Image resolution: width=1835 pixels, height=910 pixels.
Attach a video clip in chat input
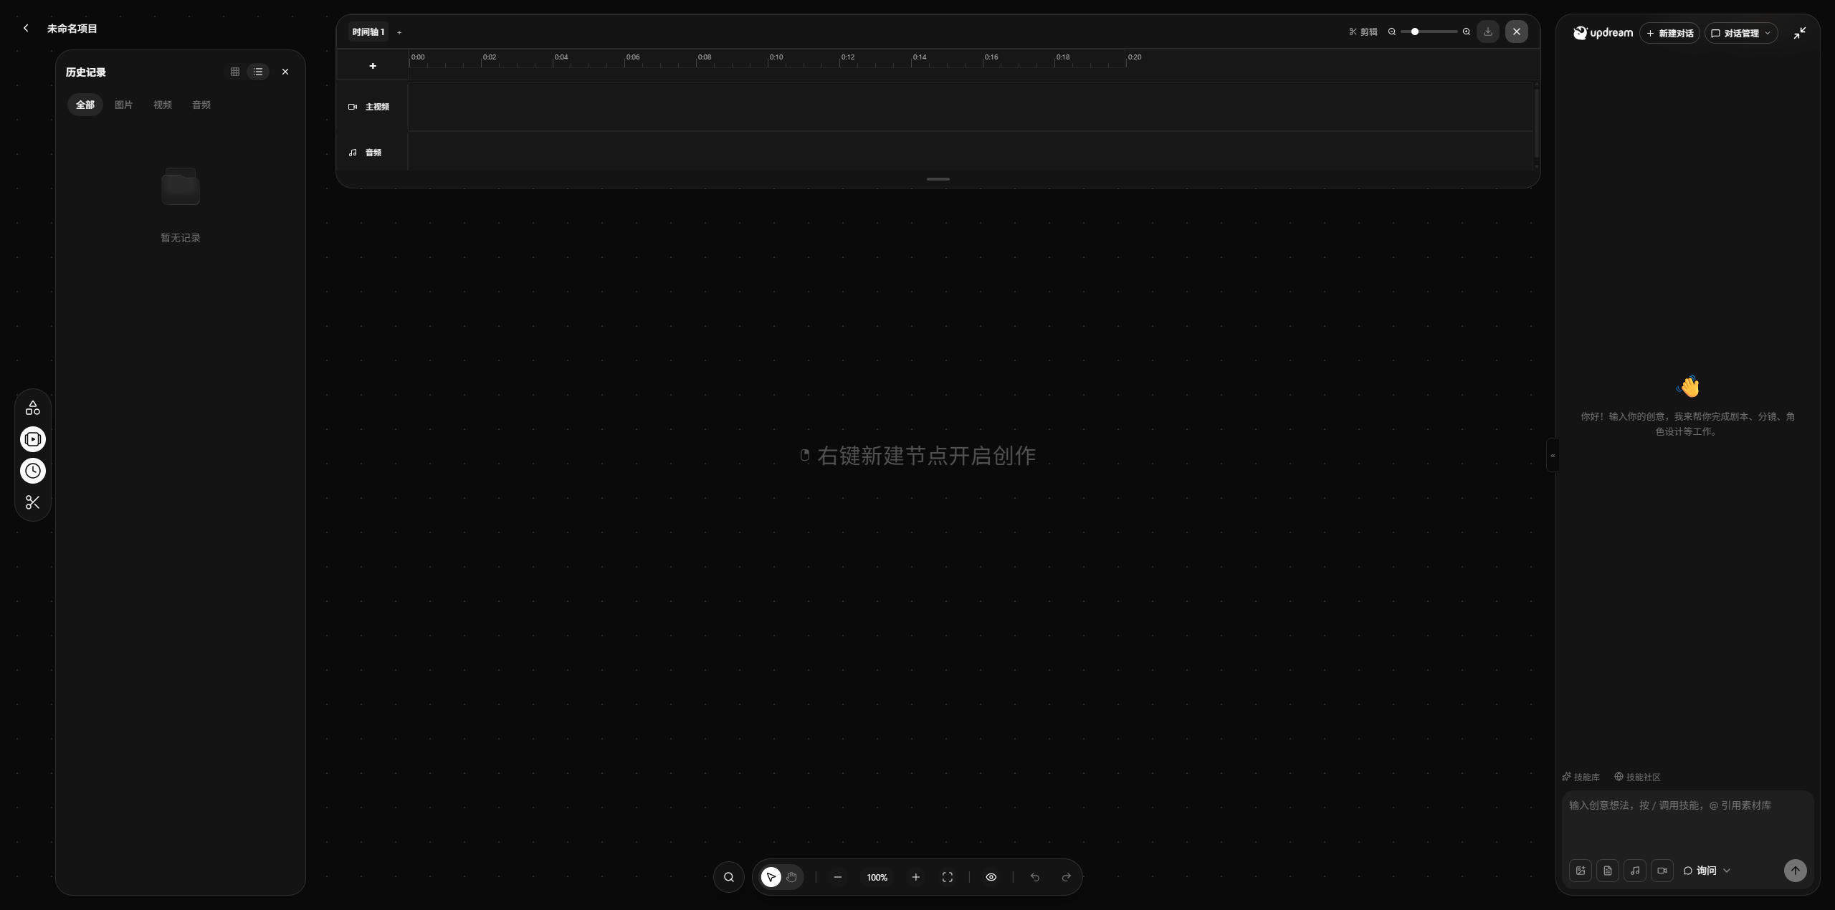pyautogui.click(x=1662, y=871)
